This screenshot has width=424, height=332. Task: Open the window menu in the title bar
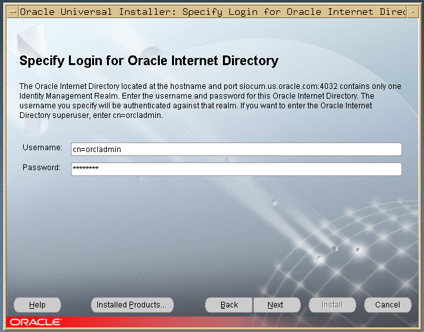tap(13, 12)
